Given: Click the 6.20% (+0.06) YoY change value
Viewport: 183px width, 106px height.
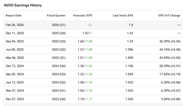Looking at the screenshot, I should tap(169, 82).
